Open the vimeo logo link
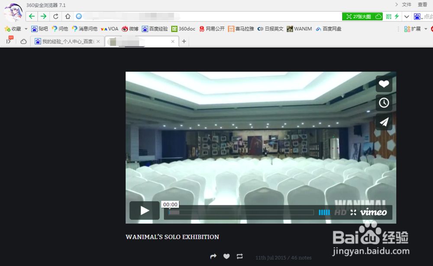This screenshot has width=433, height=266. 373,212
